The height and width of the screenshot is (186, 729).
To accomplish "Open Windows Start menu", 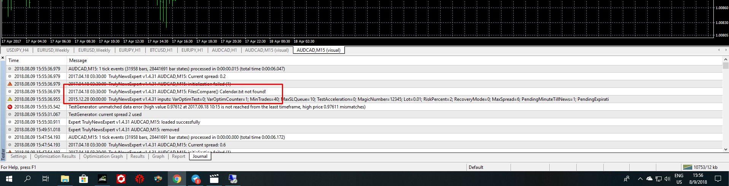I will [x=9, y=179].
